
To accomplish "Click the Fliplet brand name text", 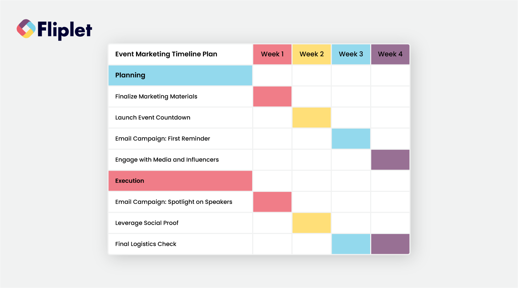I will [x=64, y=30].
